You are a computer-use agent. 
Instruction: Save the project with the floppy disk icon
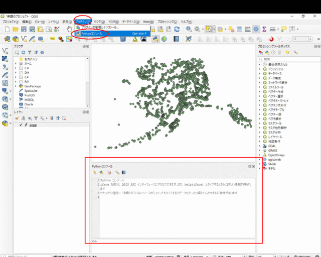[x=24, y=29]
